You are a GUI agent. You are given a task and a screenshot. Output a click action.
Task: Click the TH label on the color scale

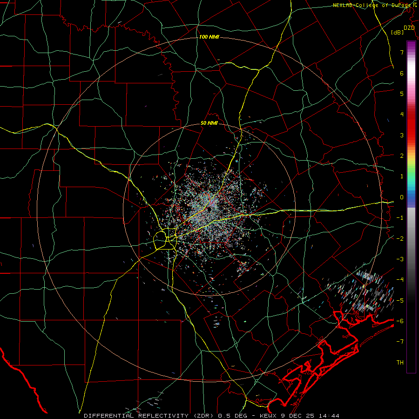click(400, 363)
